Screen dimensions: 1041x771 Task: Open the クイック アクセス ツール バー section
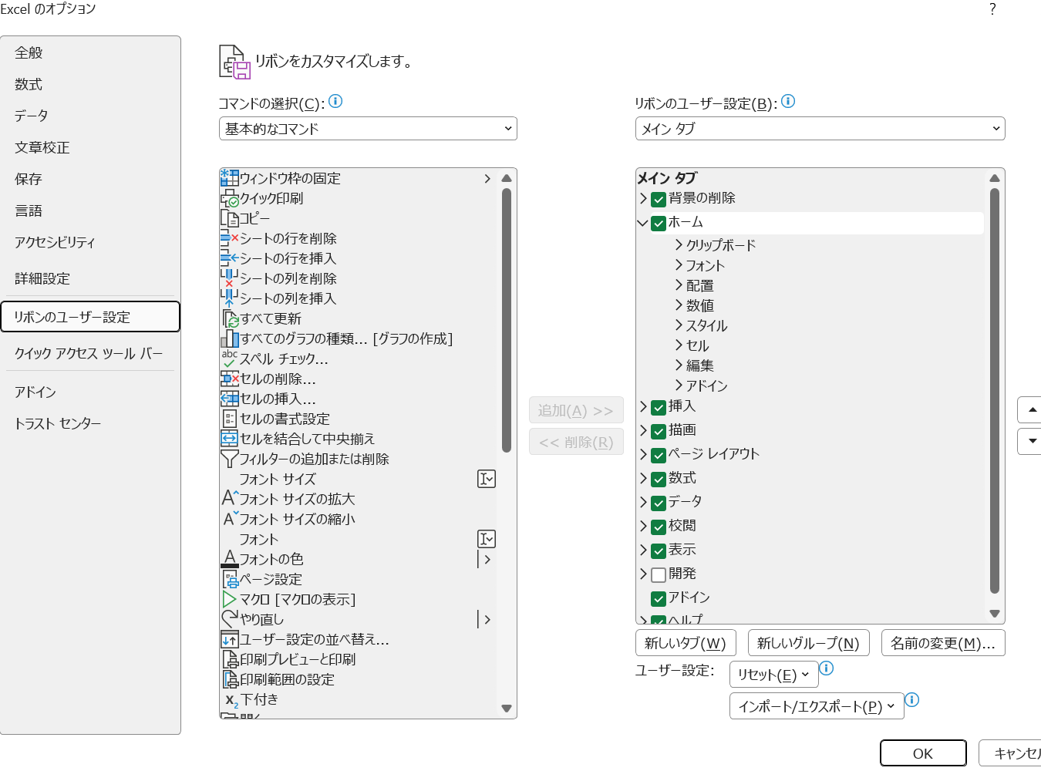(x=89, y=353)
